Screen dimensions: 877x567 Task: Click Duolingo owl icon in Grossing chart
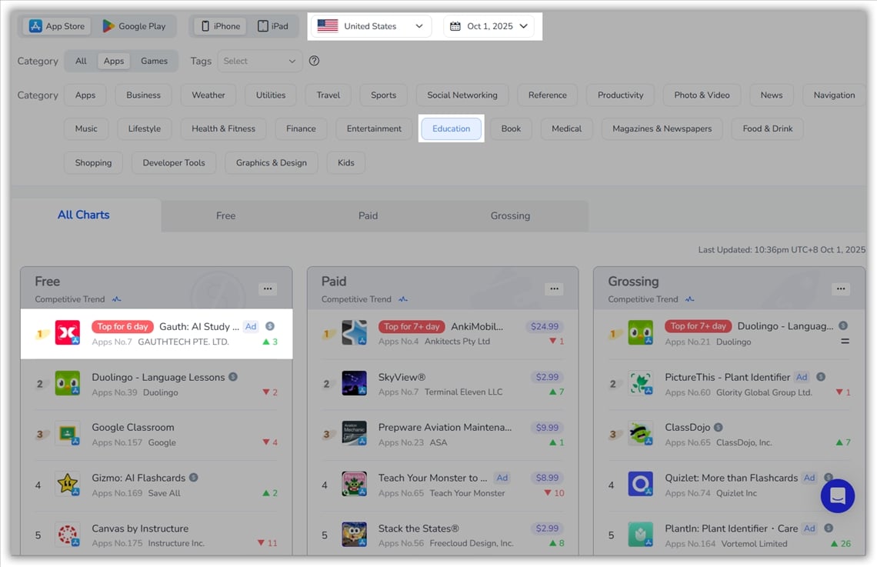(x=640, y=333)
